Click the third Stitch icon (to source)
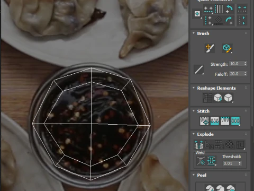Viewport: 254px width, 191px height. (x=225, y=121)
